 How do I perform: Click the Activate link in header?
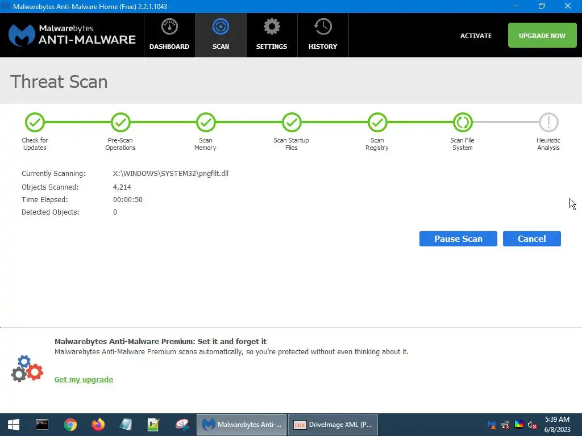[476, 36]
